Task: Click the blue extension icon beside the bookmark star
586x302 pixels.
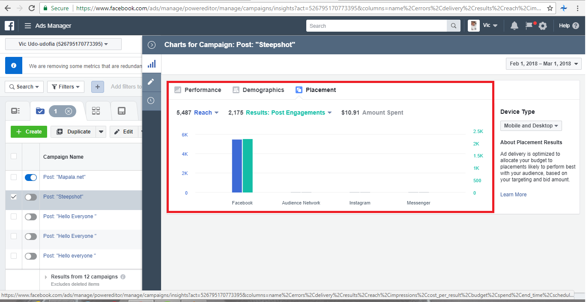Action: 564,8
